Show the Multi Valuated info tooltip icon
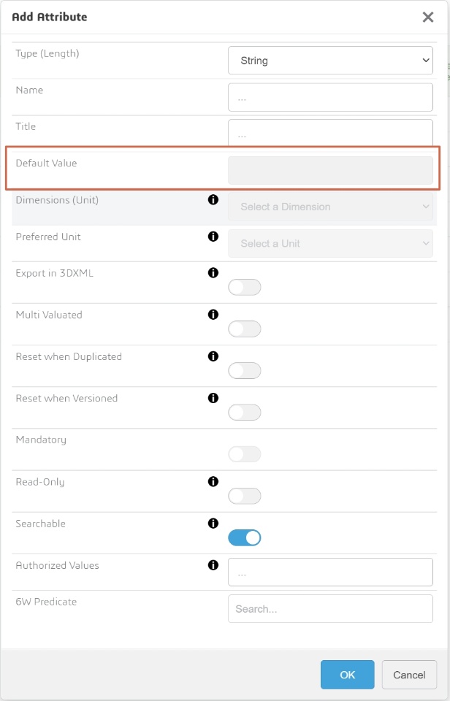Screen dimensions: 450x701 click(213, 315)
